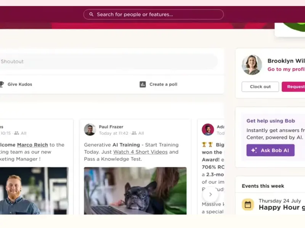This screenshot has height=228, width=305.
Task: Click the Shoutout text box
Action: click(x=107, y=62)
